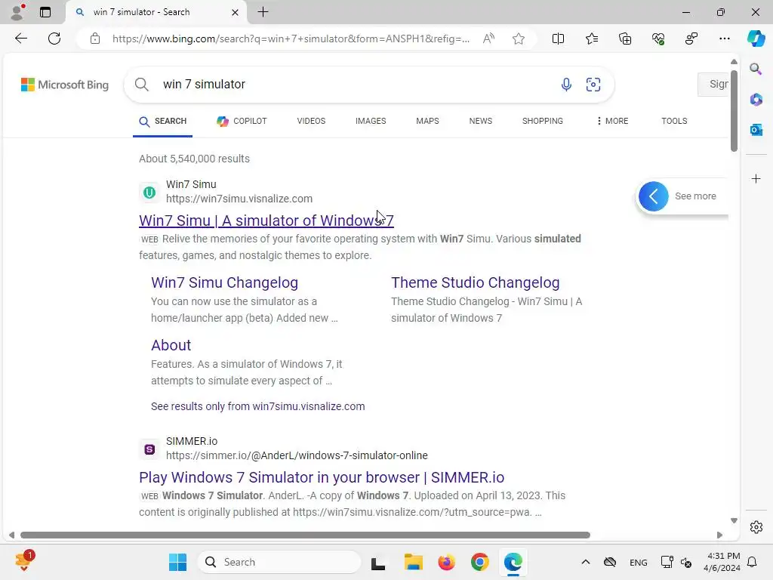Open Win7 Simu simulator result link
Viewport: 773px width, 580px height.
[x=266, y=221]
